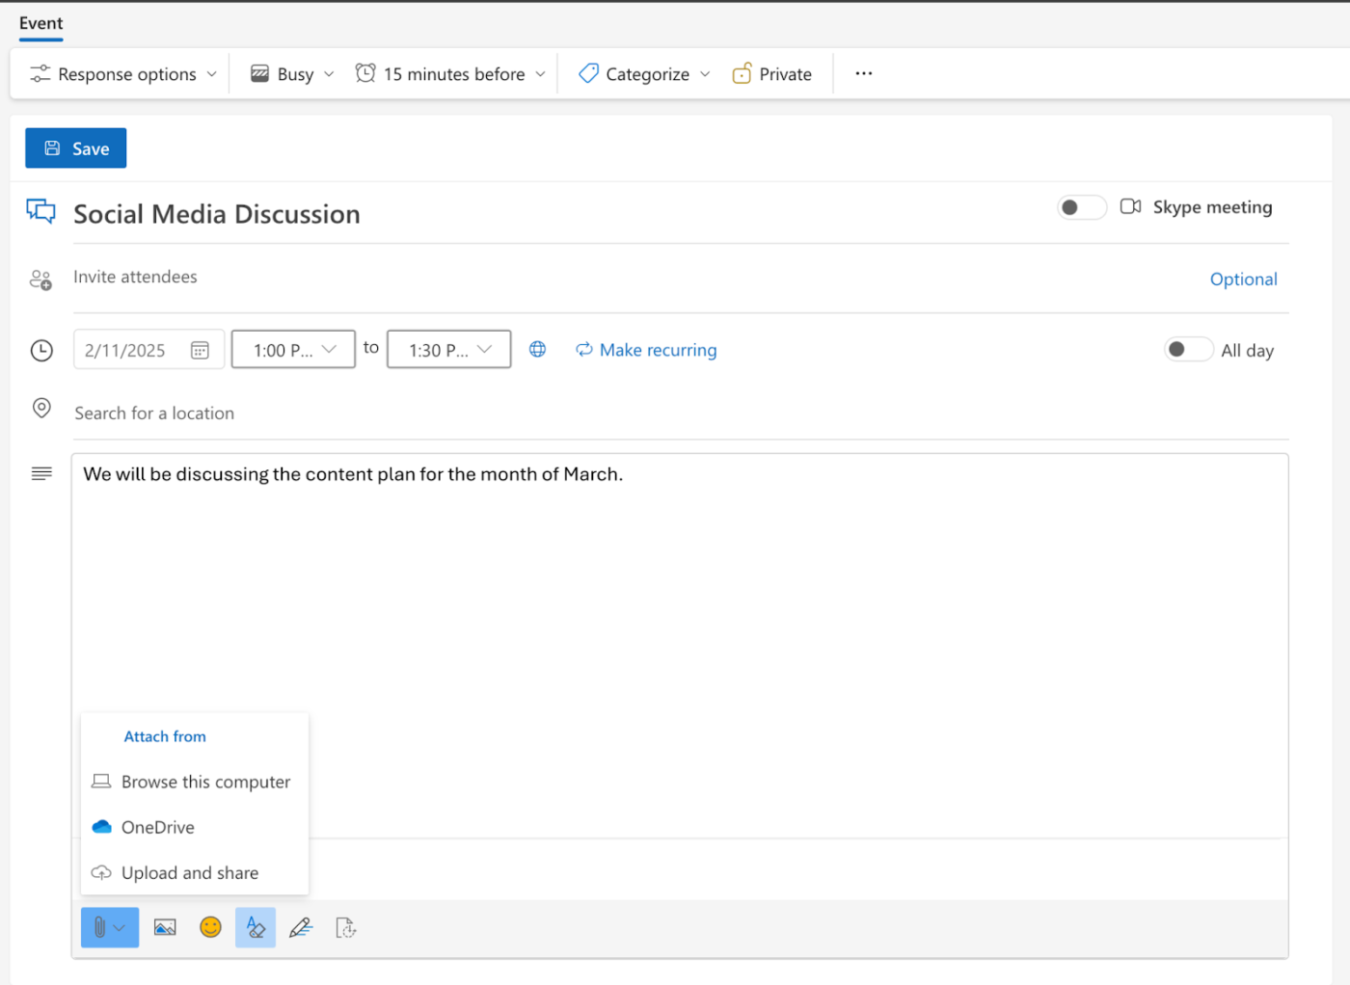Choose OneDrive in the attach menu
Viewport: 1350px width, 985px height.
point(157,827)
